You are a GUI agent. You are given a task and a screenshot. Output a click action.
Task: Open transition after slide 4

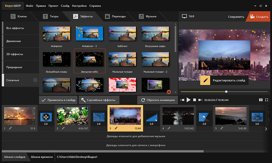pos(204,117)
